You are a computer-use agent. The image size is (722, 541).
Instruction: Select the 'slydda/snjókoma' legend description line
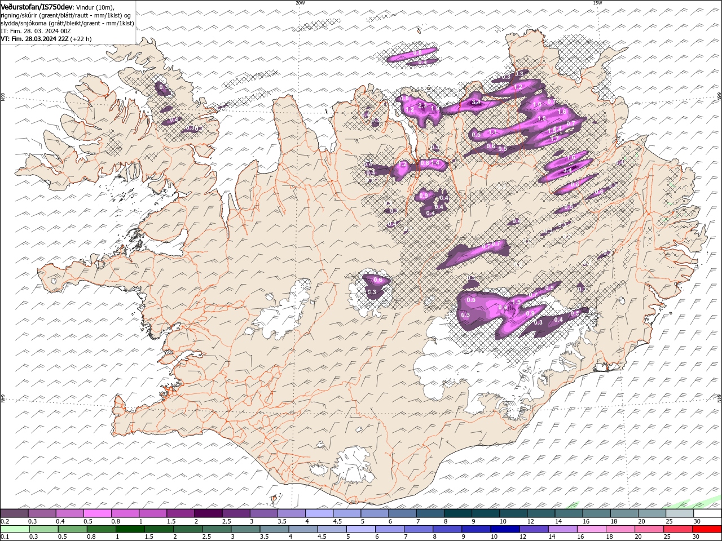[x=68, y=23]
